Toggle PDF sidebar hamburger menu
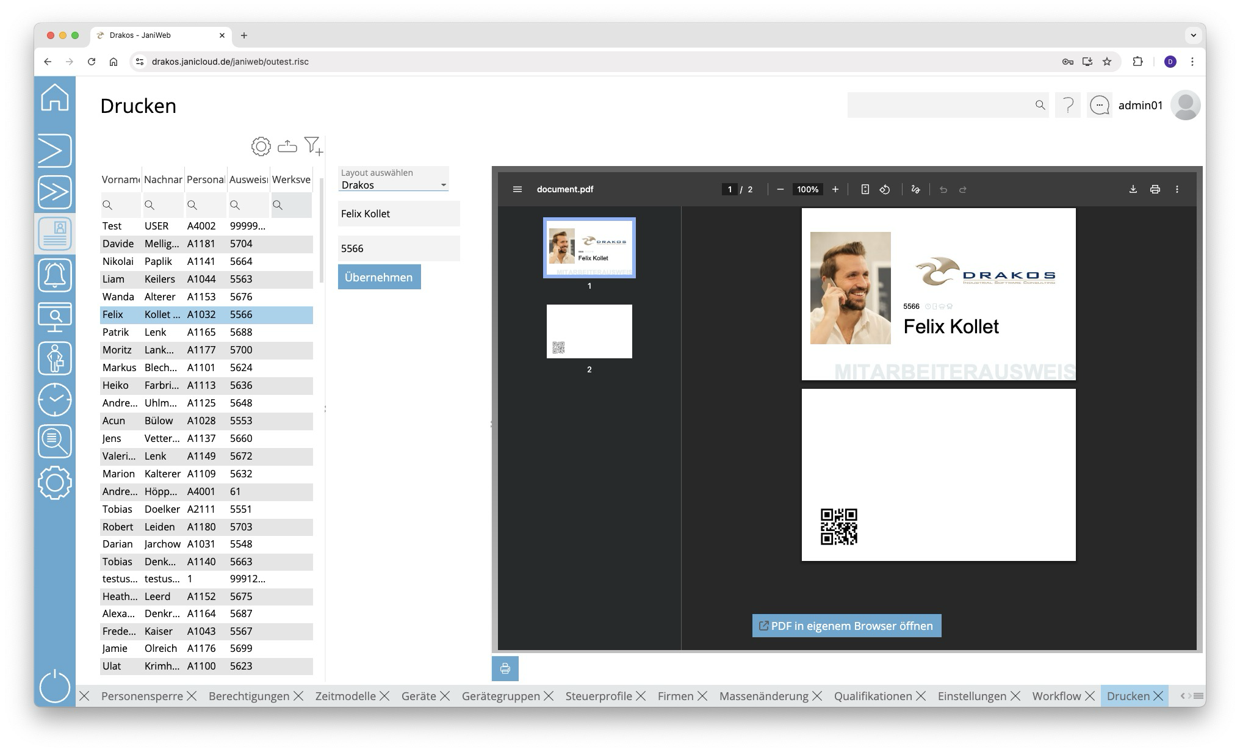1240x752 pixels. [517, 189]
